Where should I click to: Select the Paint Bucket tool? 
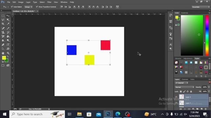tap(8, 36)
